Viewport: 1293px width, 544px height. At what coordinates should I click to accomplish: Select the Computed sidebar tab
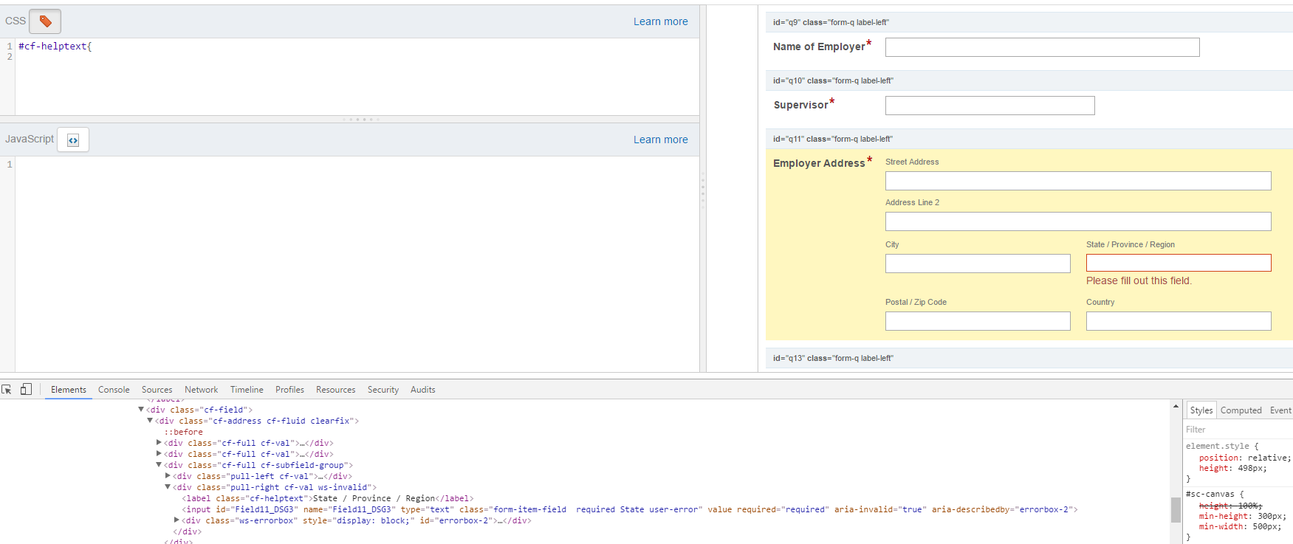pyautogui.click(x=1241, y=410)
